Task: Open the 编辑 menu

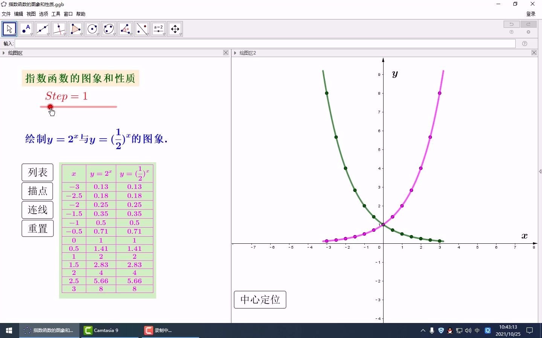Action: tap(18, 14)
